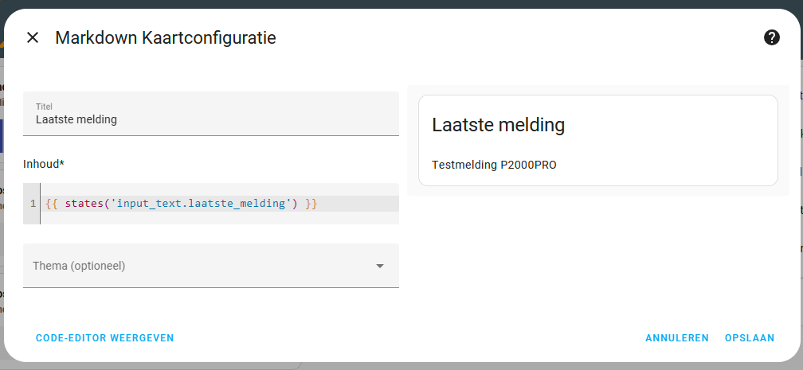Click empty code space after closing braces
803x370 pixels.
(358, 204)
